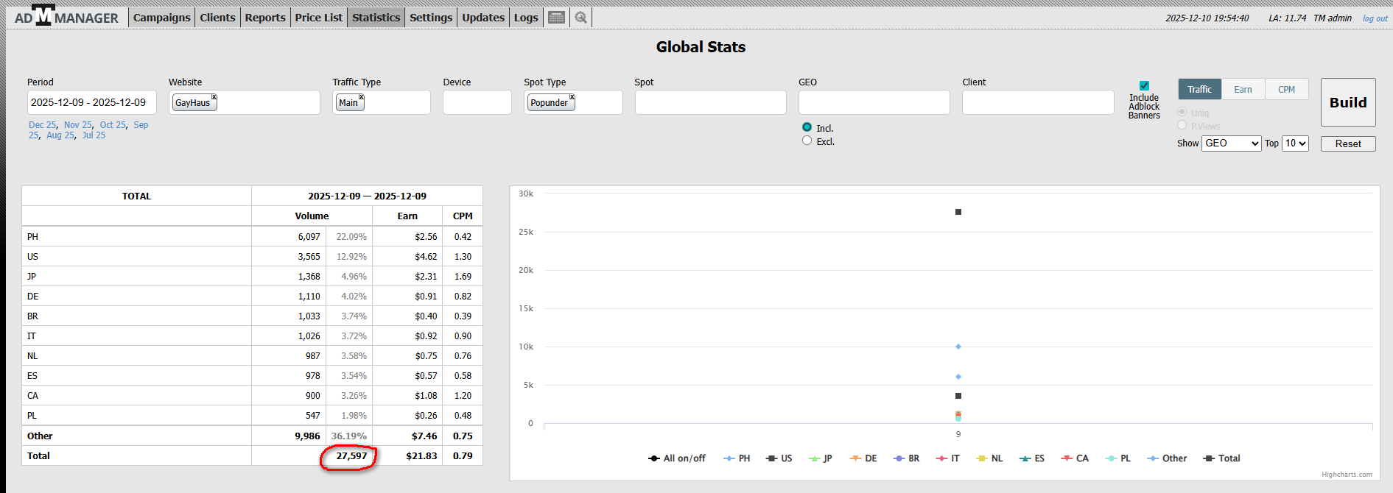The height and width of the screenshot is (493, 1393).
Task: Select the Excl. GEO radio button
Action: pos(807,141)
